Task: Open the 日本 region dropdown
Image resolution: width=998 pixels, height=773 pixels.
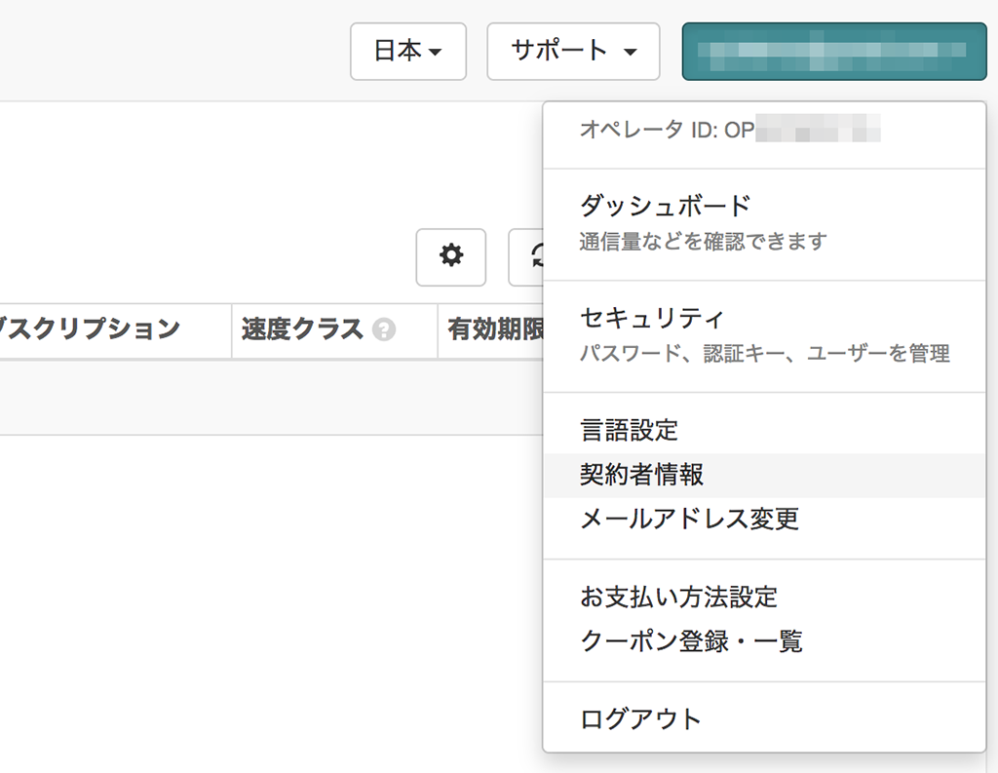Action: 408,52
